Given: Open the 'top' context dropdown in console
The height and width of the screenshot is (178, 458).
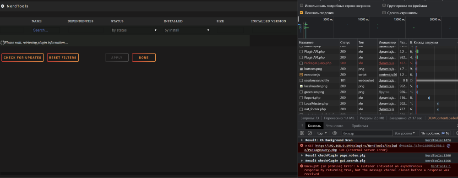Looking at the screenshot, I should pos(322,133).
